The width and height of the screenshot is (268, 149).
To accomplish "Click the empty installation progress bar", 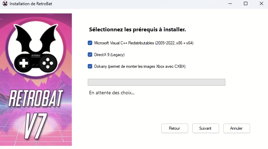I will pyautogui.click(x=157, y=82).
